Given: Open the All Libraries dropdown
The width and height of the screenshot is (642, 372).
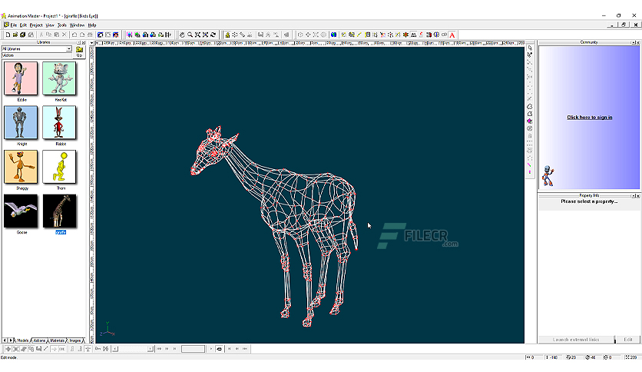Looking at the screenshot, I should 69,48.
